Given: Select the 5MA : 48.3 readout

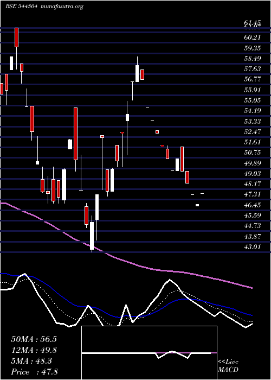Looking at the screenshot, I should [x=31, y=361].
